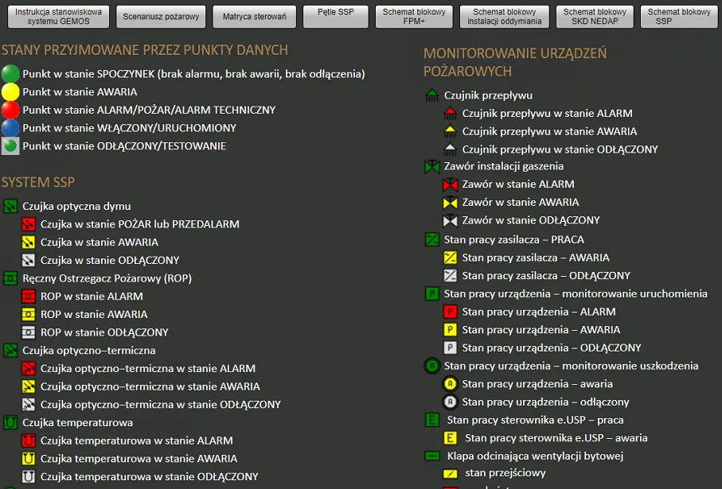This screenshot has height=489, width=722.
Task: Click the blue WŁĄCZONY/URUCHOMIONY indicator
Action: [x=8, y=129]
